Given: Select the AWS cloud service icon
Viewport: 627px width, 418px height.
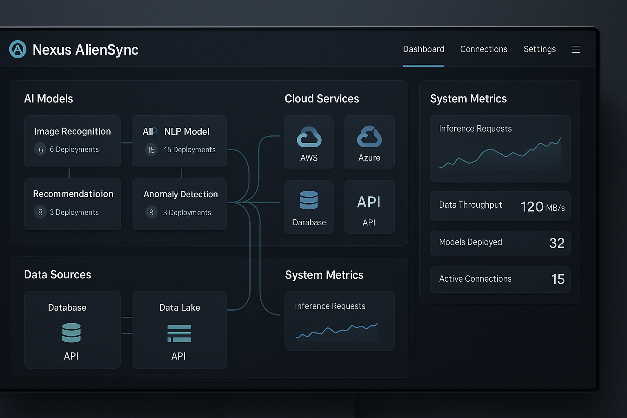Looking at the screenshot, I should pyautogui.click(x=309, y=138).
